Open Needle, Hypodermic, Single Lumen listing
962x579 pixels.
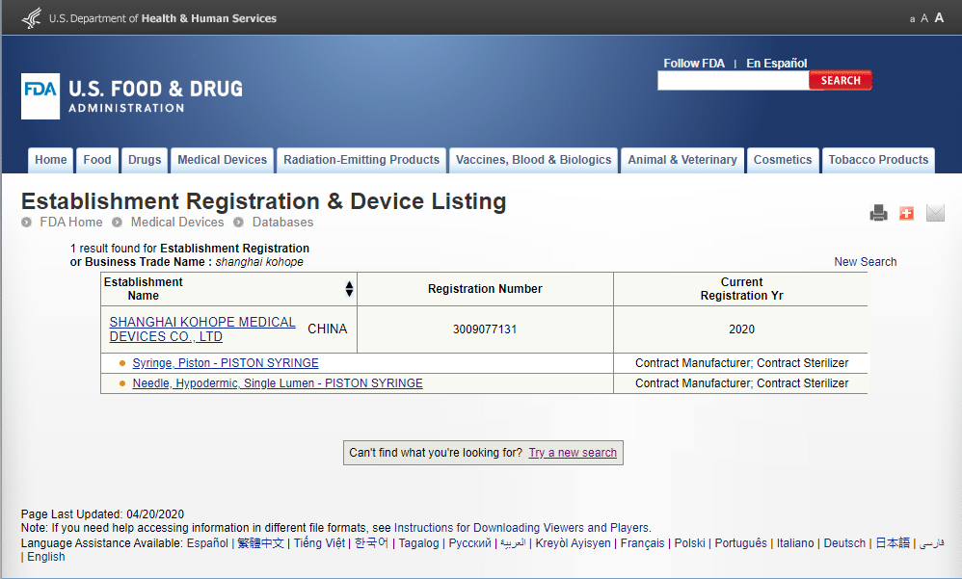pos(278,383)
